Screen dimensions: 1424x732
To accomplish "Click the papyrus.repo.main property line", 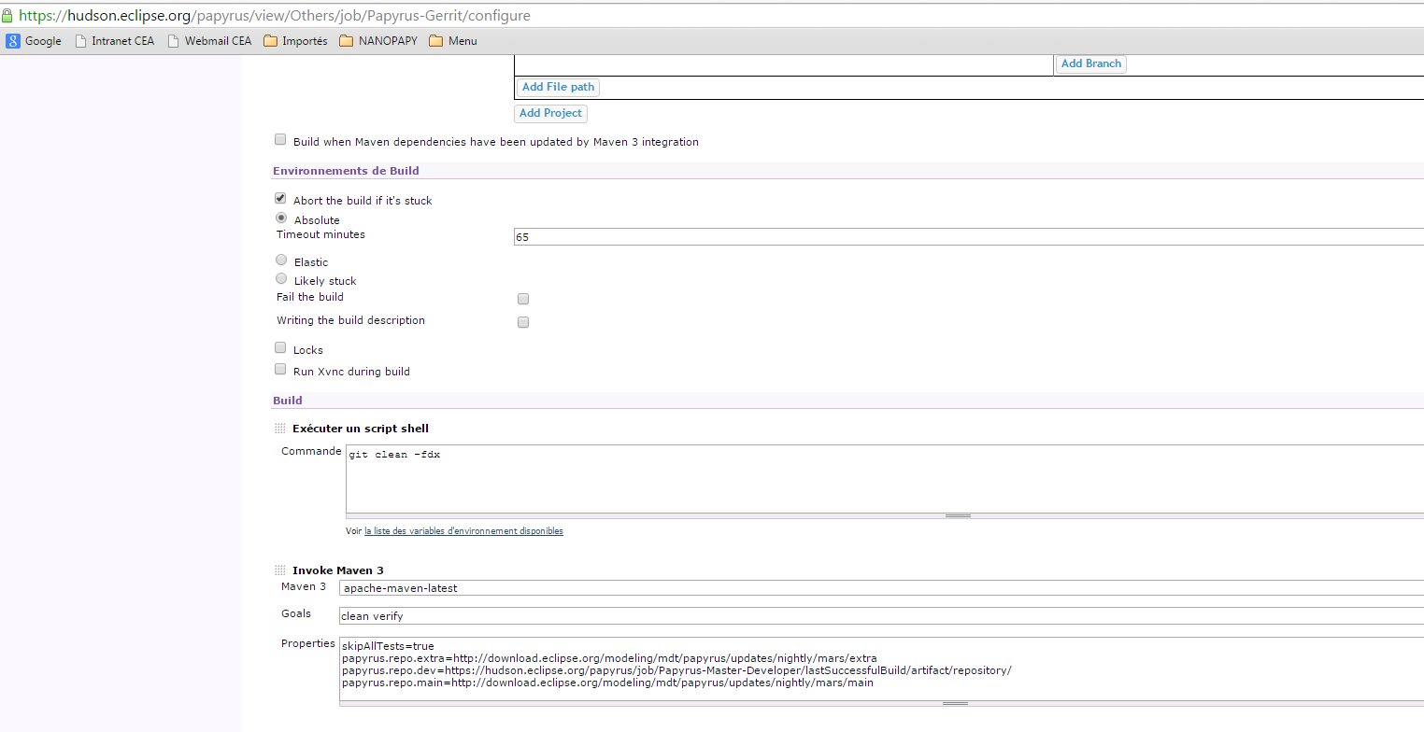I will 607,683.
